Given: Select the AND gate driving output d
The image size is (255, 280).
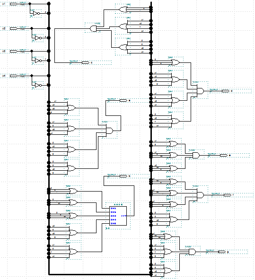Looking at the screenshot, I should 201,91.
